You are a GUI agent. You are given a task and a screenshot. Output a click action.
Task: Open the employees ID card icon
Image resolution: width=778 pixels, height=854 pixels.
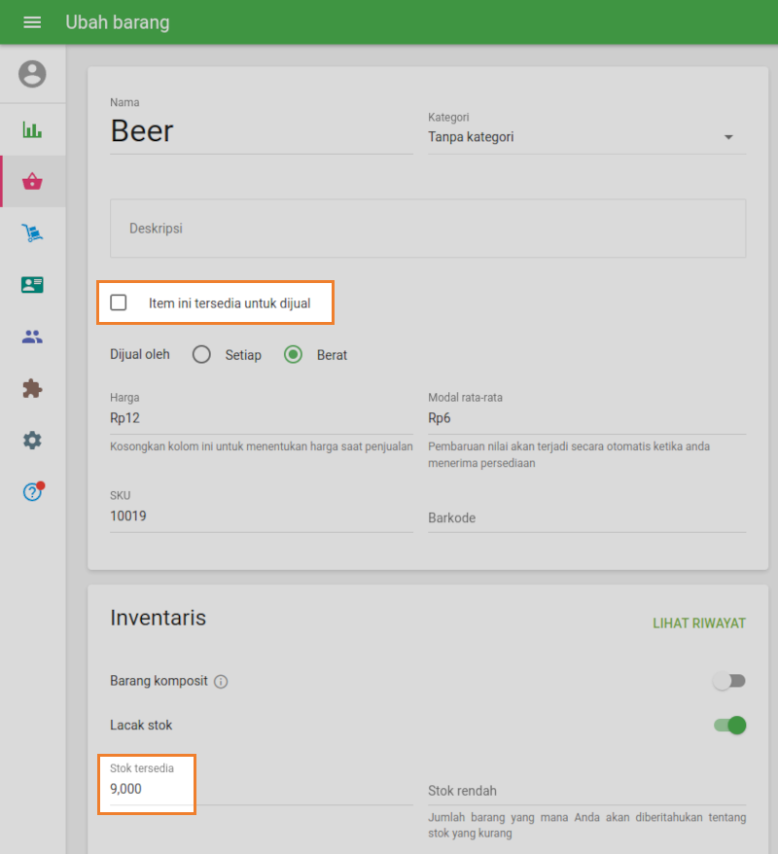point(32,285)
